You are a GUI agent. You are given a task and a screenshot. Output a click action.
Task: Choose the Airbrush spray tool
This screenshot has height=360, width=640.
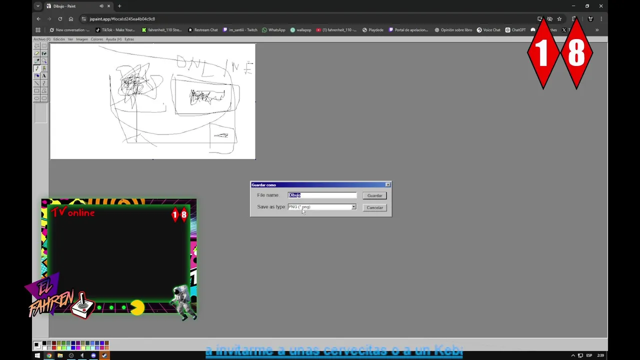click(36, 75)
